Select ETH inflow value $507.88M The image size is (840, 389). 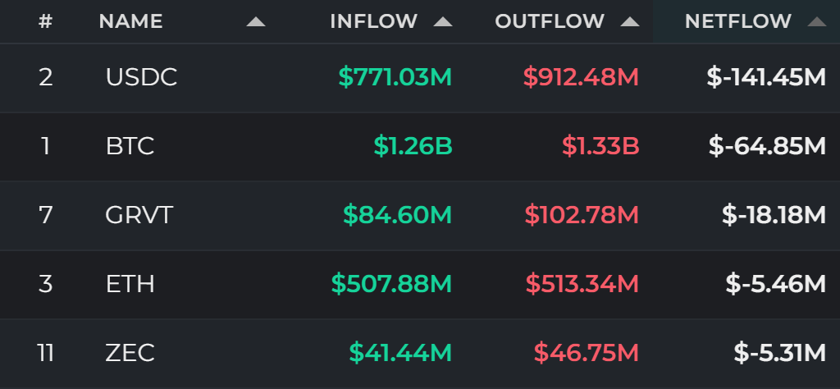(x=391, y=284)
